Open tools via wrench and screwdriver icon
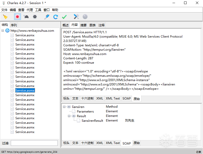203x154 pixels. coord(76,17)
